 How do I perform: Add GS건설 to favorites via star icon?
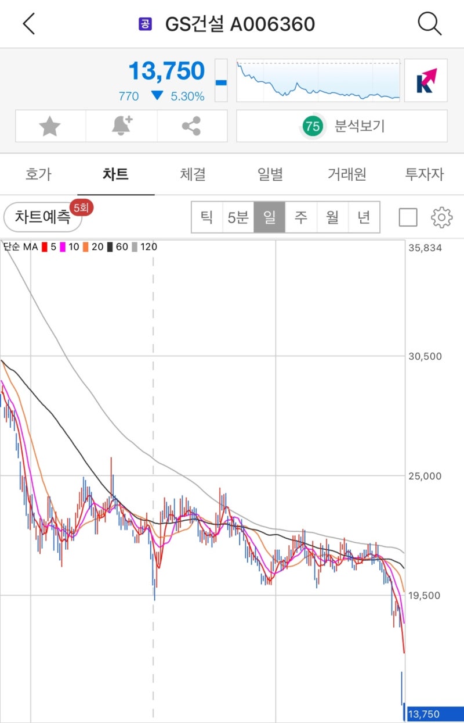click(49, 126)
